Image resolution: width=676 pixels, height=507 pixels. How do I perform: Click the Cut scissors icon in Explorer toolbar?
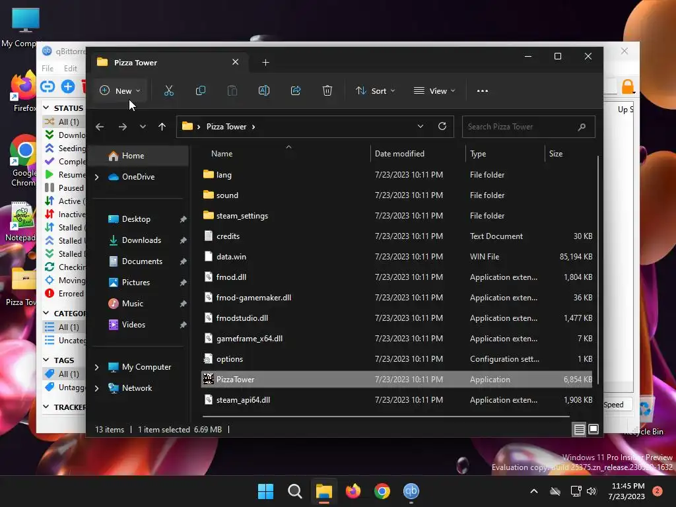tap(168, 90)
